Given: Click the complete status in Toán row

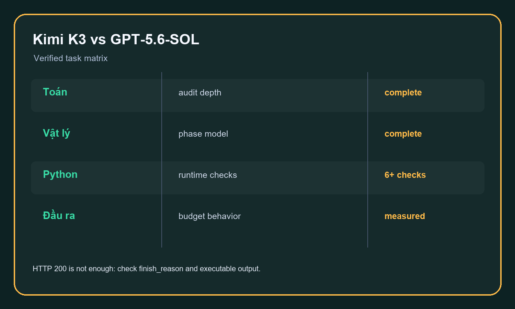Looking at the screenshot, I should (x=403, y=93).
